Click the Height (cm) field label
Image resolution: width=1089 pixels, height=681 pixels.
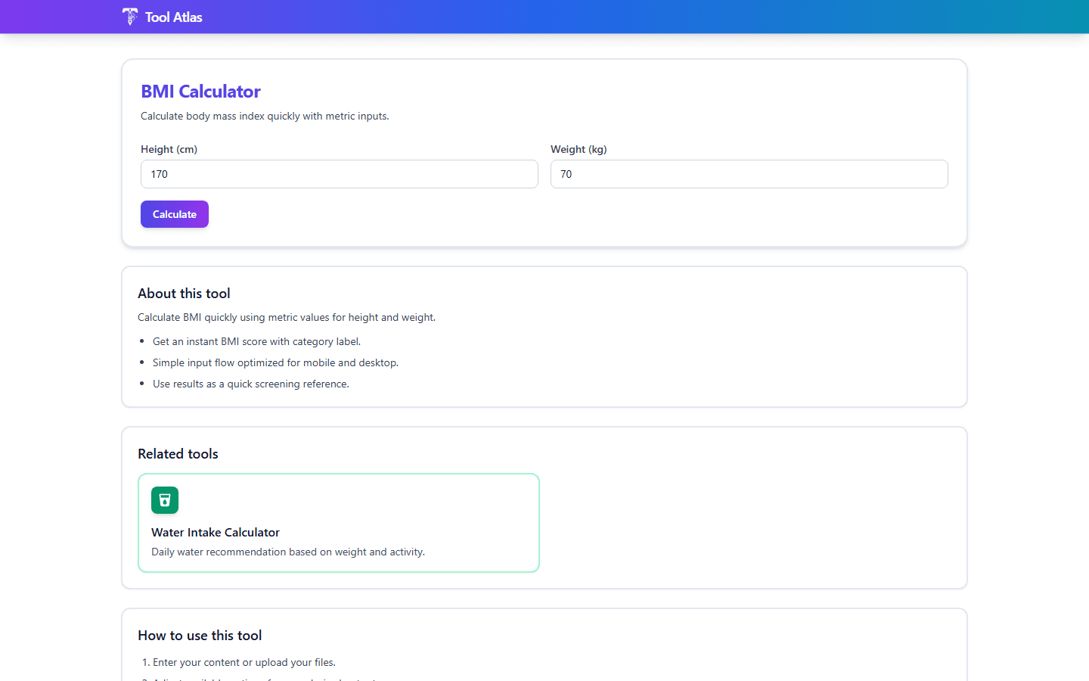point(169,149)
